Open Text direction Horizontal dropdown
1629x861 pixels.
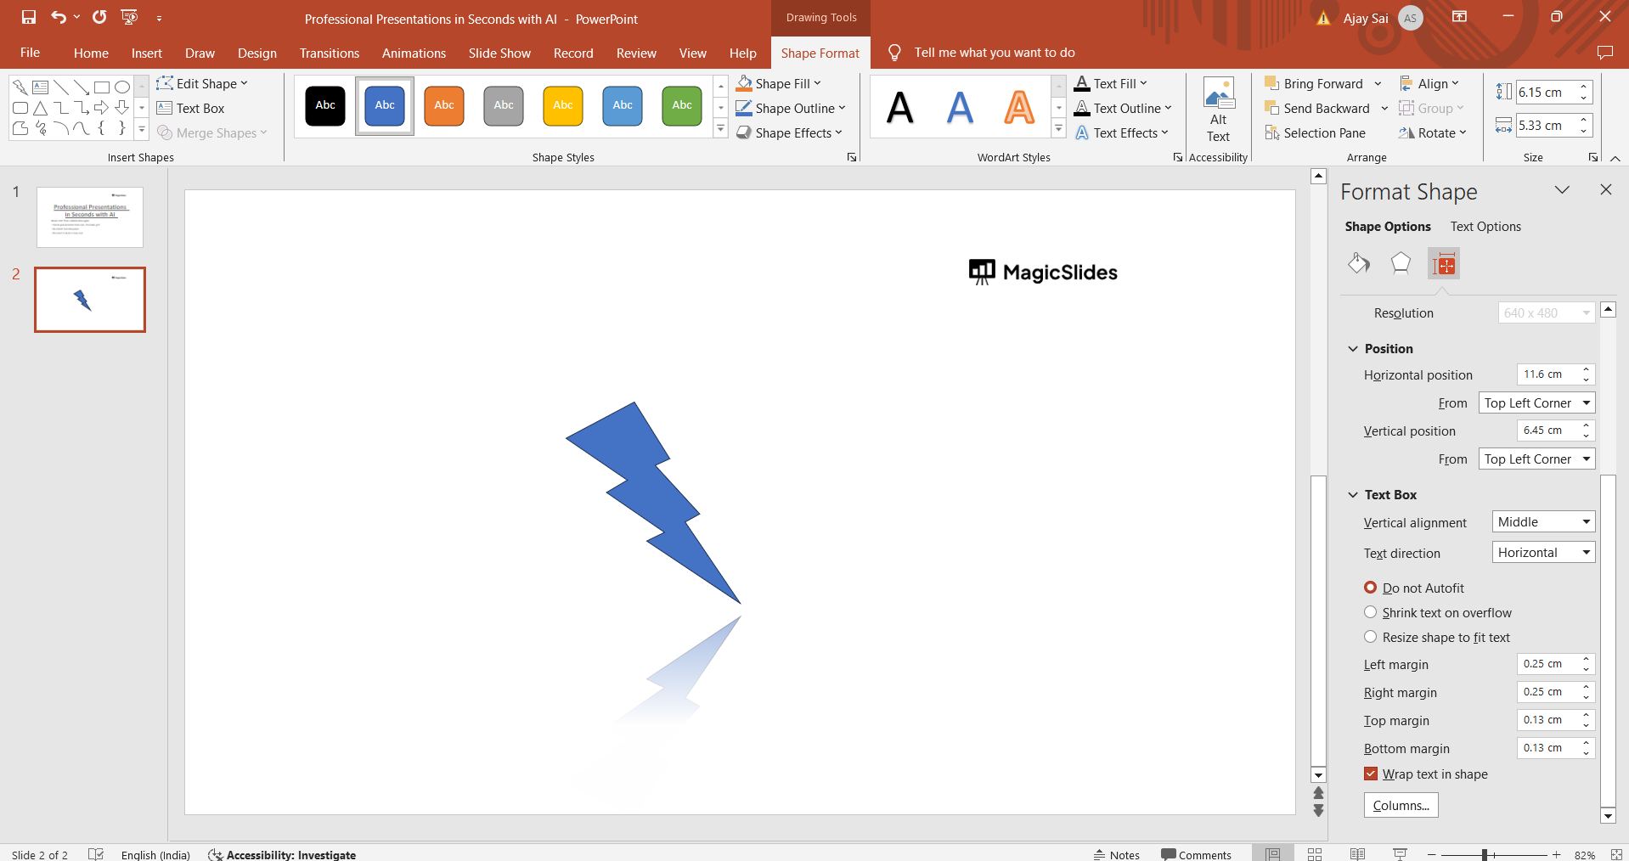pyautogui.click(x=1543, y=552)
